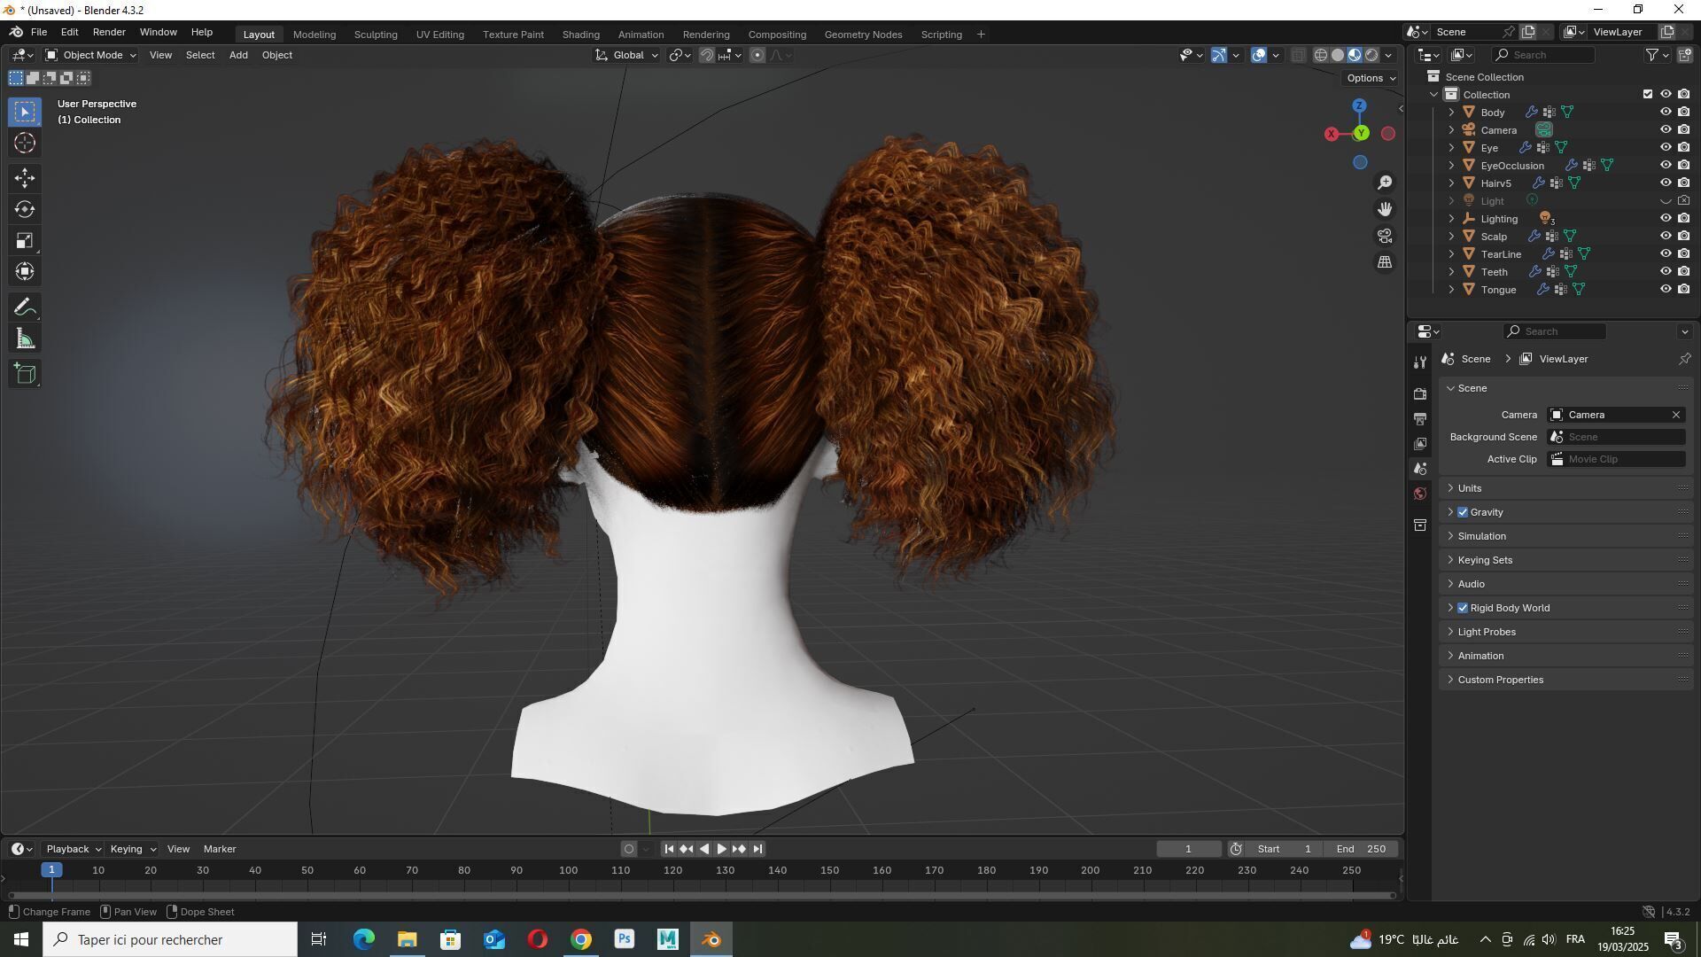This screenshot has width=1701, height=957.
Task: Open the Render menu
Action: tap(109, 32)
